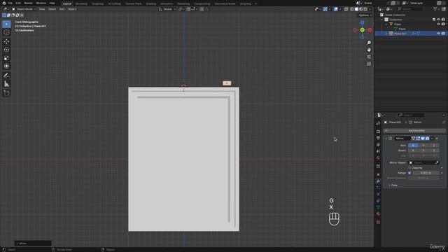Click the eyedropper for Mirror Object
Screen dimensions: 448x252
(x=437, y=162)
